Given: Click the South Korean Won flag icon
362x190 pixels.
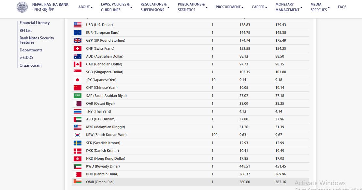Looking at the screenshot, I should (x=78, y=135).
